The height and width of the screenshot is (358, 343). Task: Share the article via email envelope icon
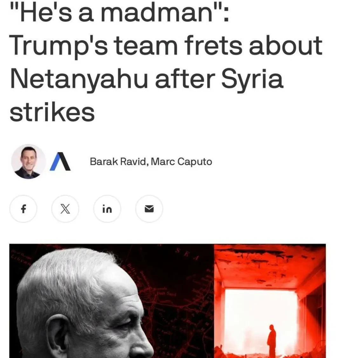coord(149,209)
